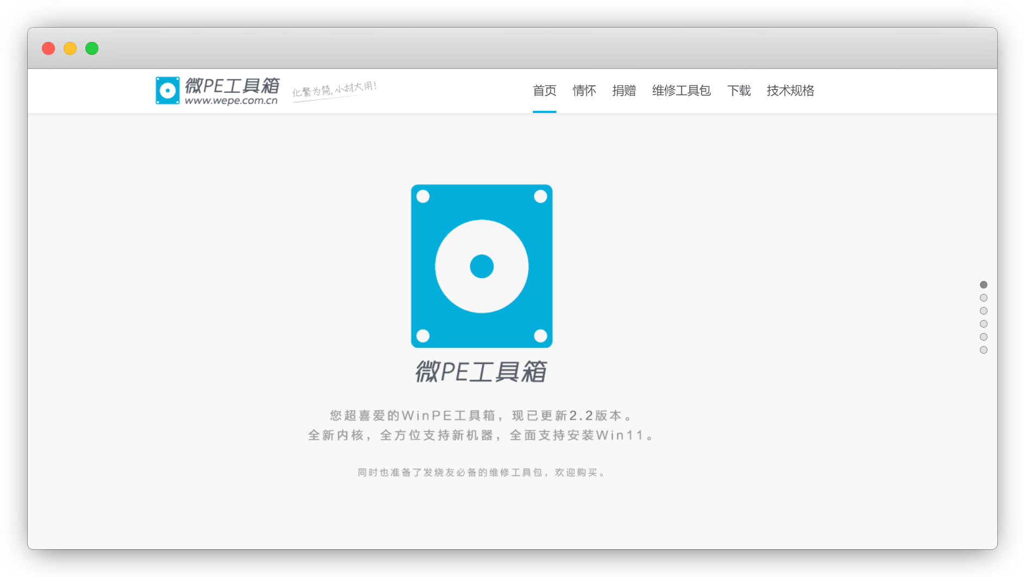Choose the fifth page indicator dot
The height and width of the screenshot is (577, 1025).
[x=983, y=337]
